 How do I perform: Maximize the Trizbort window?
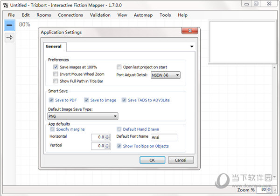click(256, 4)
